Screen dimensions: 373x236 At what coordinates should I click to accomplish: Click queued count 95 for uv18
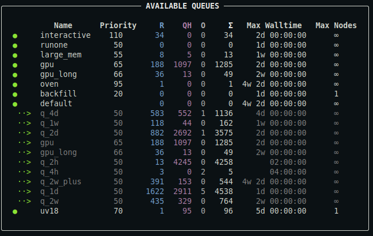[x=187, y=211]
